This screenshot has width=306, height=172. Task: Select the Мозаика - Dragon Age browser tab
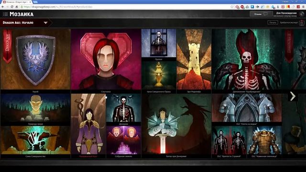[x=17, y=2]
